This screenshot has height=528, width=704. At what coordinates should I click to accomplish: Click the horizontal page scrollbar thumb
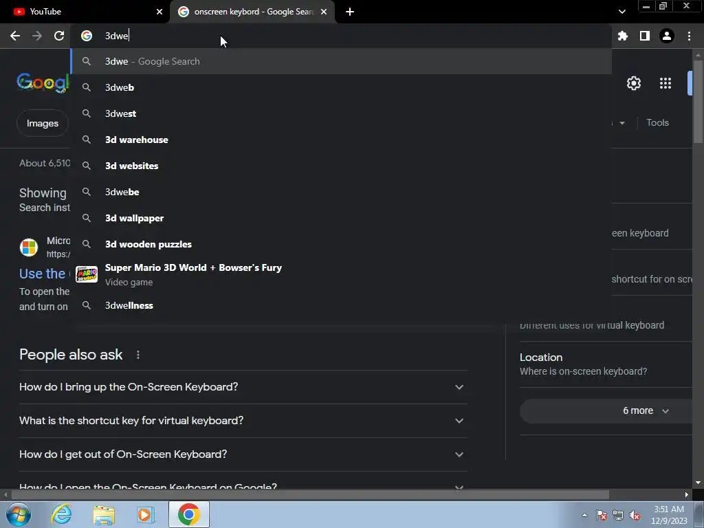tap(310, 495)
